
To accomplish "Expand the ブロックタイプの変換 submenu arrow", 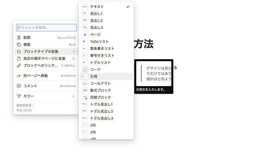I will pyautogui.click(x=73, y=52).
